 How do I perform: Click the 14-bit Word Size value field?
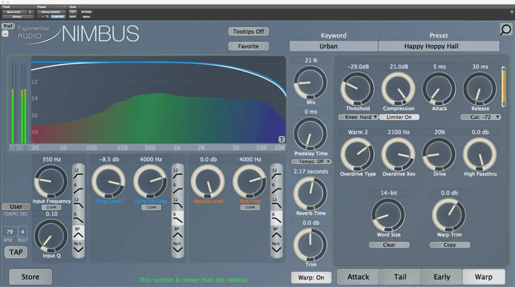click(389, 193)
